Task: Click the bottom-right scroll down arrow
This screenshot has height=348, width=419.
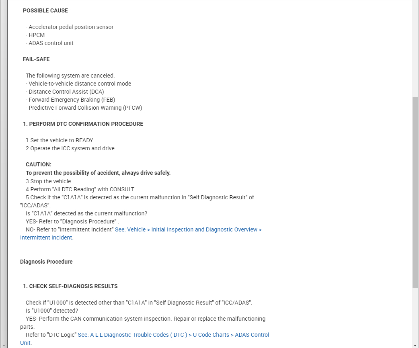Action: 415,345
